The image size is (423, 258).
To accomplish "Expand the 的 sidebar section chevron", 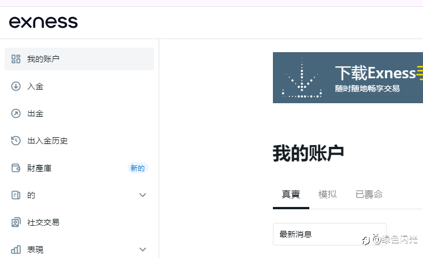I will 143,195.
